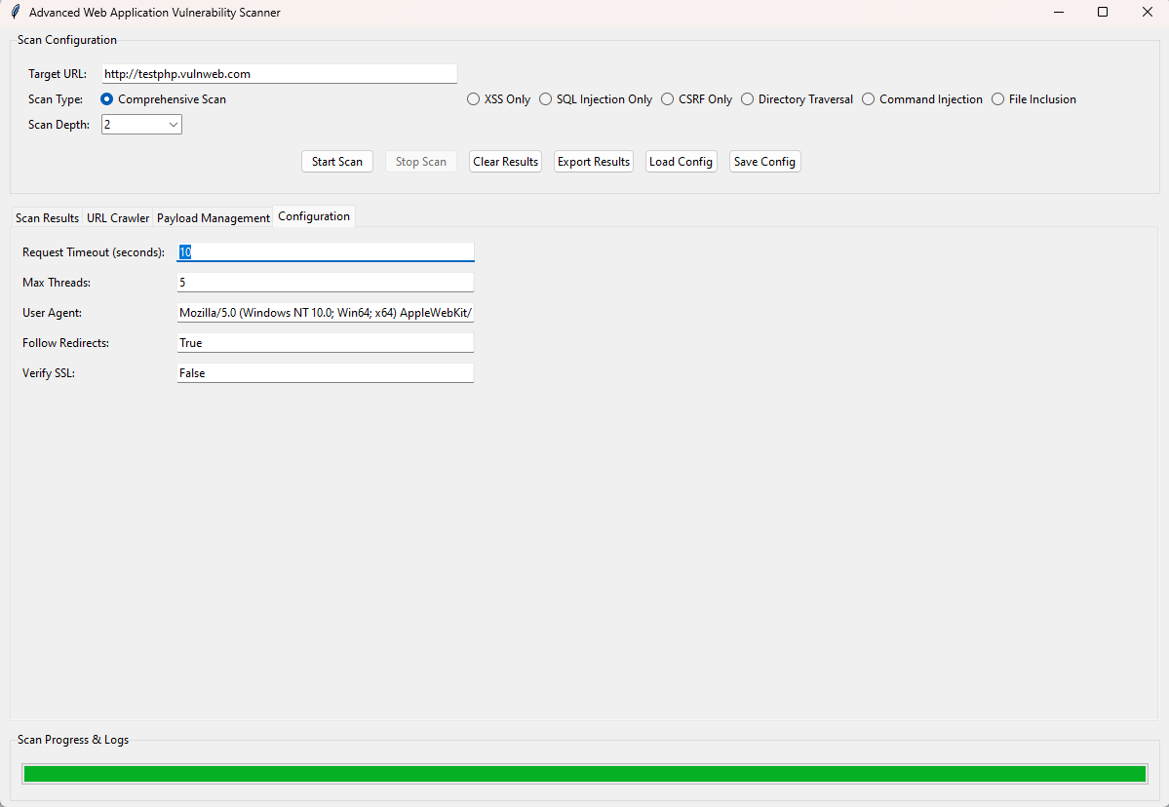This screenshot has height=807, width=1169.
Task: Click the Export Results button
Action: (x=594, y=162)
